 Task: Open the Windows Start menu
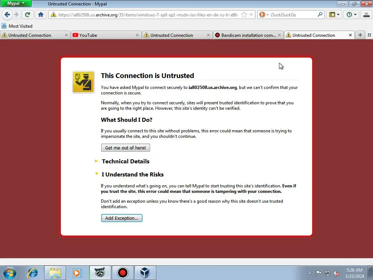[10, 273]
